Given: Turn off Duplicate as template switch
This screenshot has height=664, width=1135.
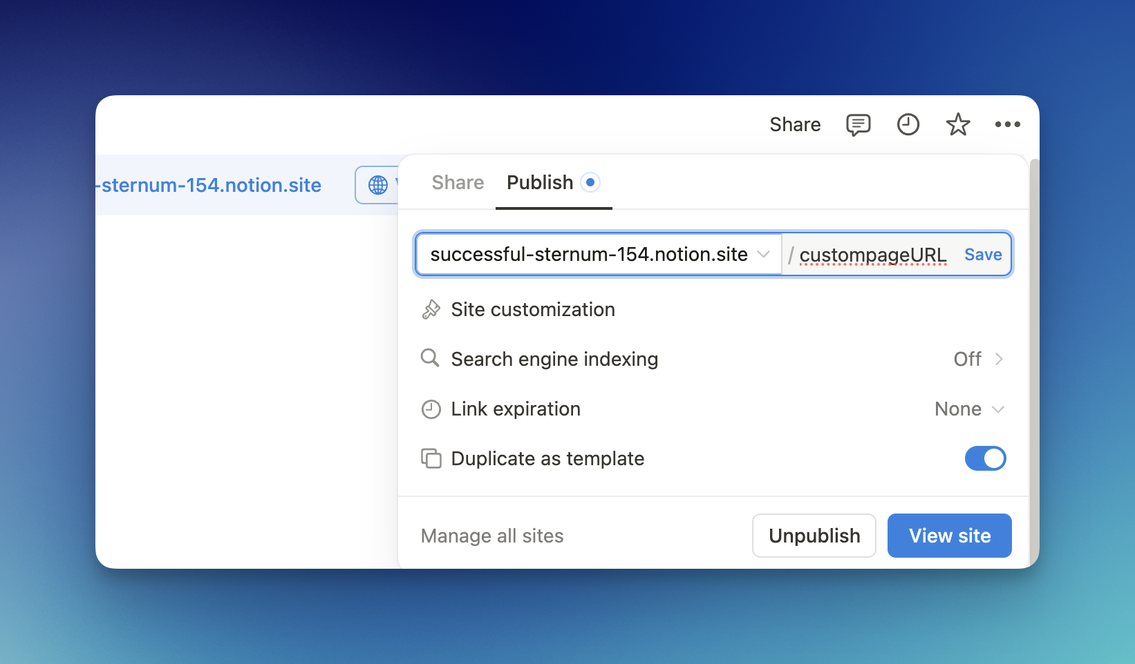Looking at the screenshot, I should pyautogui.click(x=985, y=458).
